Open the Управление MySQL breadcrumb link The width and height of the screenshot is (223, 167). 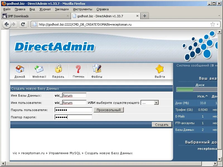coord(65,153)
